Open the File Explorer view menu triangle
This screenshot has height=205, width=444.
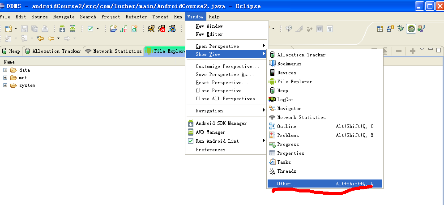(x=422, y=49)
